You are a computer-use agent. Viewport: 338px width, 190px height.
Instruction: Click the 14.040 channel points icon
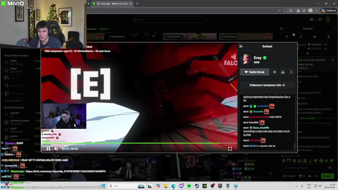point(284,176)
